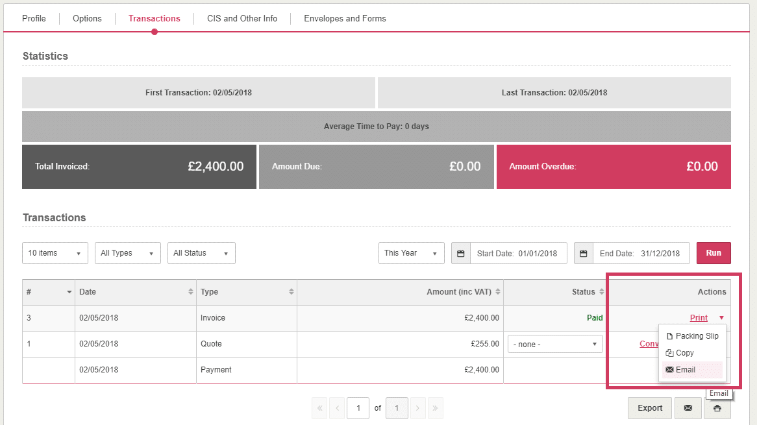The height and width of the screenshot is (425, 757).
Task: Sort transactions by Date column arrows
Action: click(190, 292)
